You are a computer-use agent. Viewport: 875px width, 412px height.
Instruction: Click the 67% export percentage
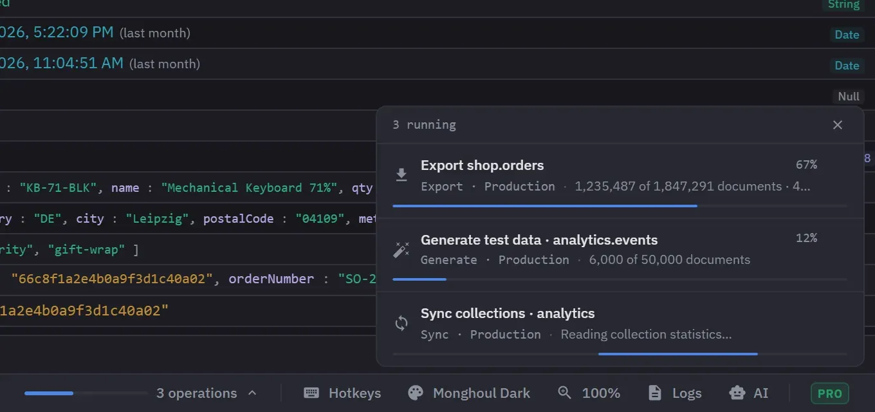click(x=806, y=165)
